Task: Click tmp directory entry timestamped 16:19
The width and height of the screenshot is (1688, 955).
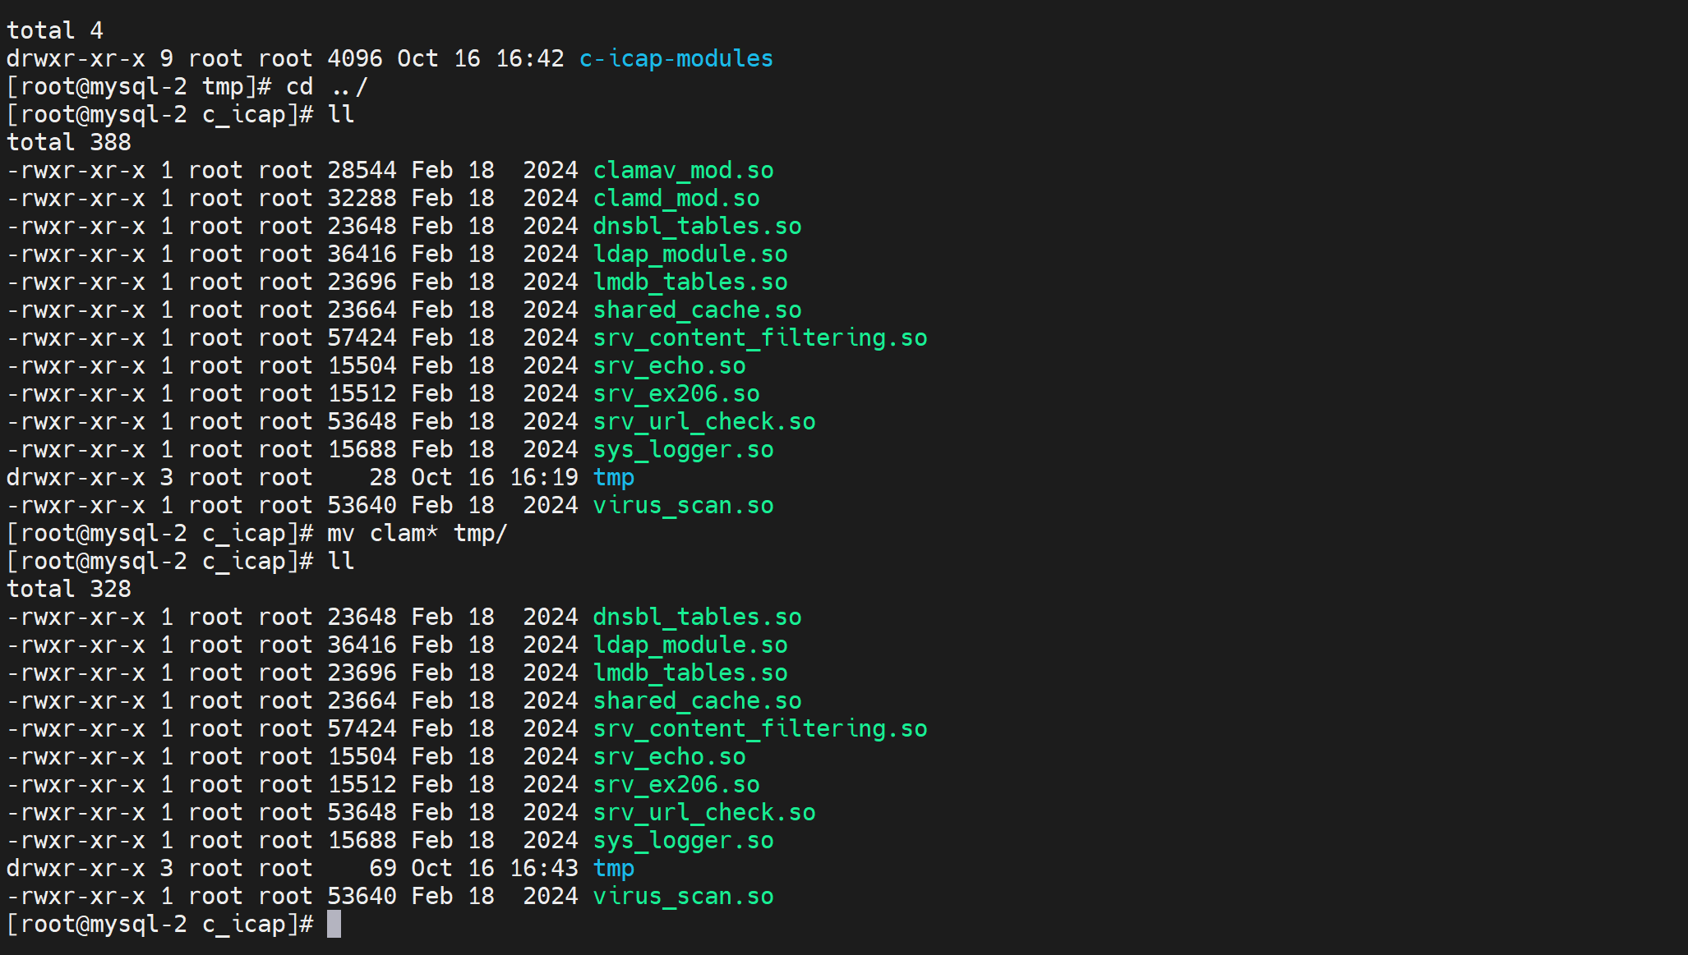Action: coord(613,478)
